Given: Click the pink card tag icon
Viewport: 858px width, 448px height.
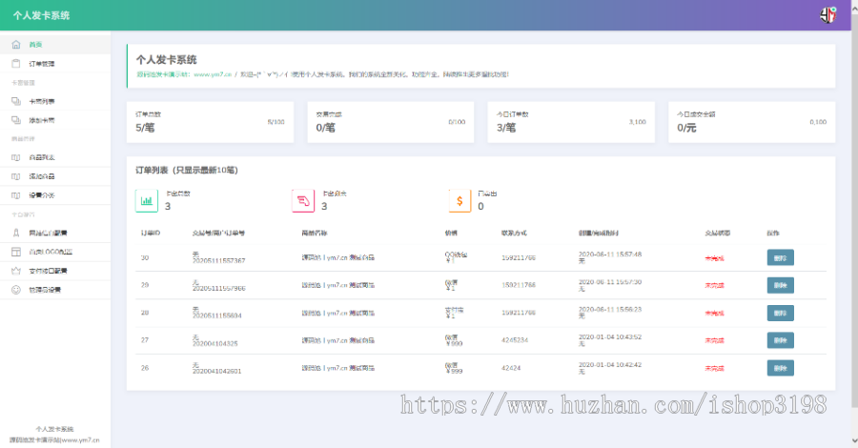Looking at the screenshot, I should pyautogui.click(x=303, y=201).
